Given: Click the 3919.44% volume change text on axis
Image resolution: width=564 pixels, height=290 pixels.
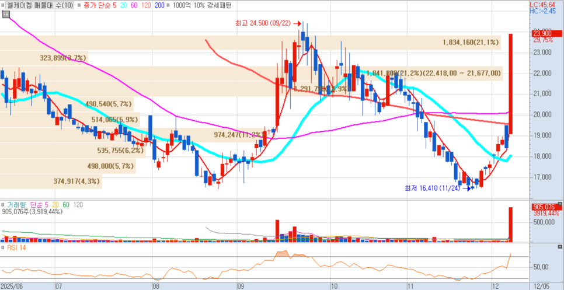Looking at the screenshot, I should click(x=546, y=214).
